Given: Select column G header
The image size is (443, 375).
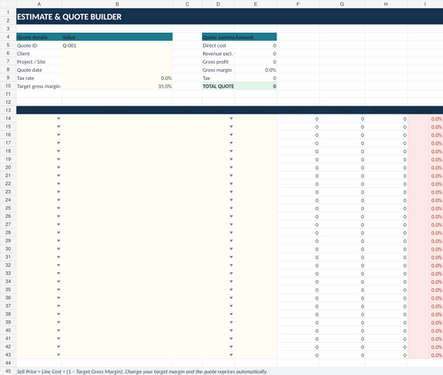Looking at the screenshot, I should (x=342, y=4).
